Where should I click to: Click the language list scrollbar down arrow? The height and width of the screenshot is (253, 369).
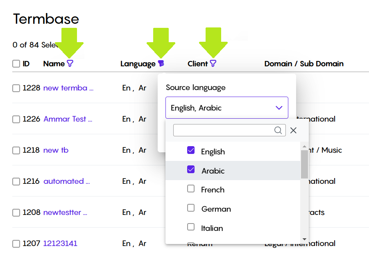coord(304,239)
